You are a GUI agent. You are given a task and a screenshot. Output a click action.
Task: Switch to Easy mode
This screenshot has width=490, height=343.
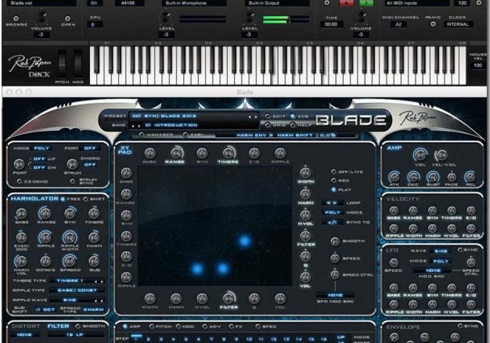186,134
